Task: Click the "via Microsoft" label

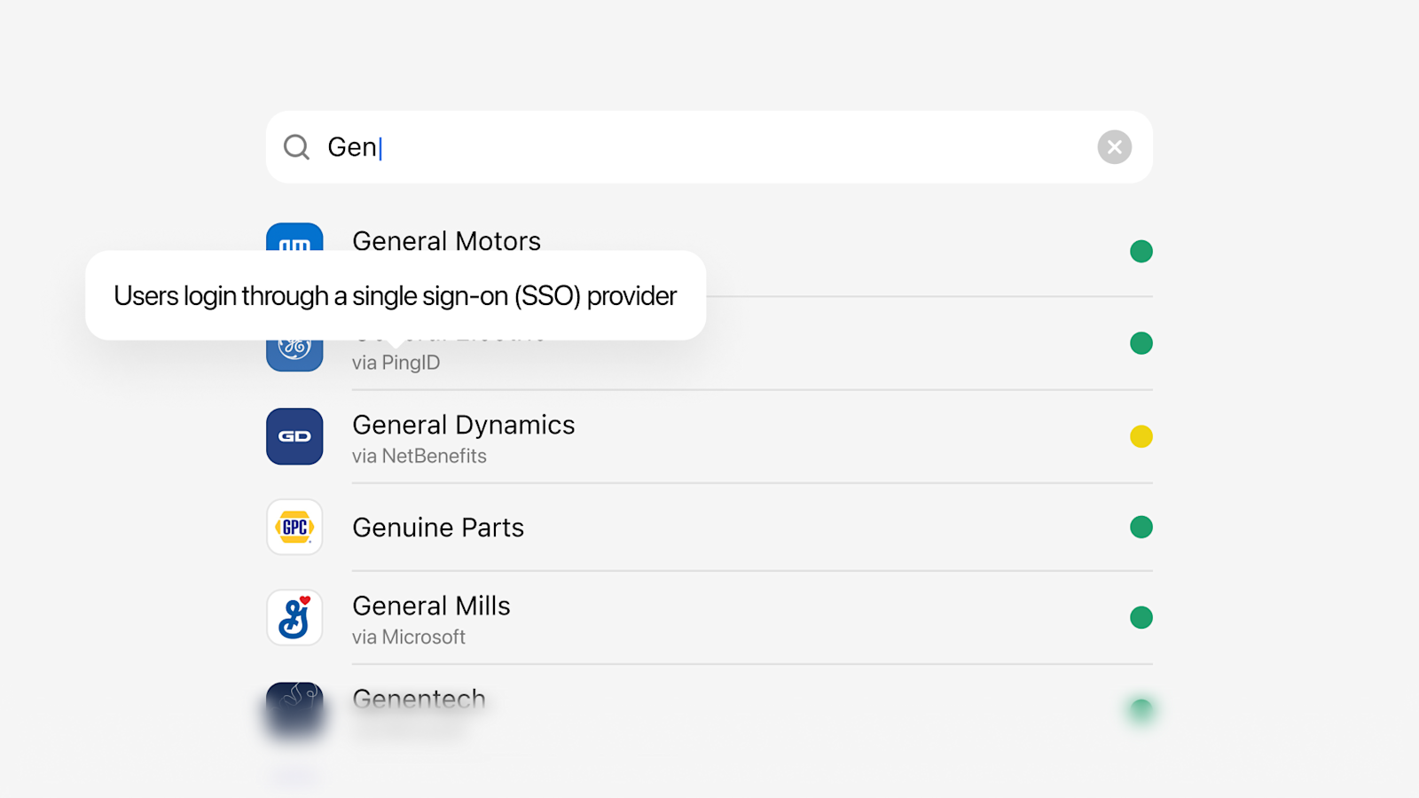Action: 409,637
